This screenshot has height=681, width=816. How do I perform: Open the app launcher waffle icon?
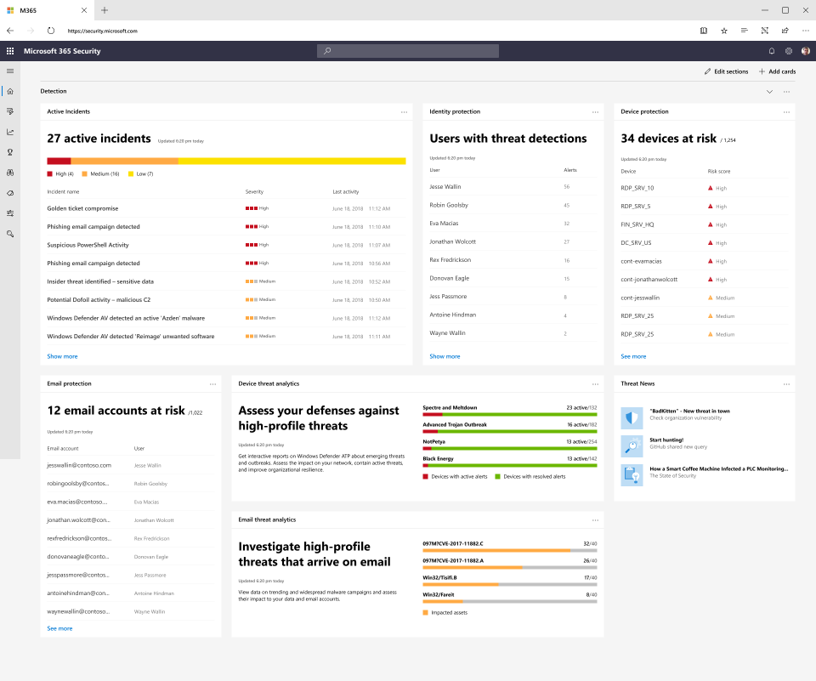[10, 51]
